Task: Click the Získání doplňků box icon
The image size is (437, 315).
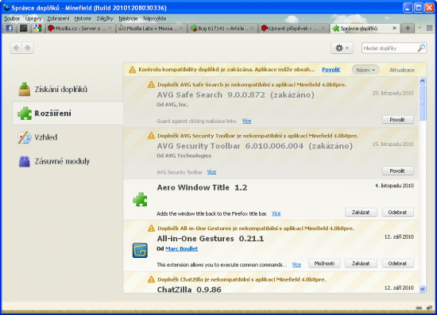Action: [x=25, y=90]
